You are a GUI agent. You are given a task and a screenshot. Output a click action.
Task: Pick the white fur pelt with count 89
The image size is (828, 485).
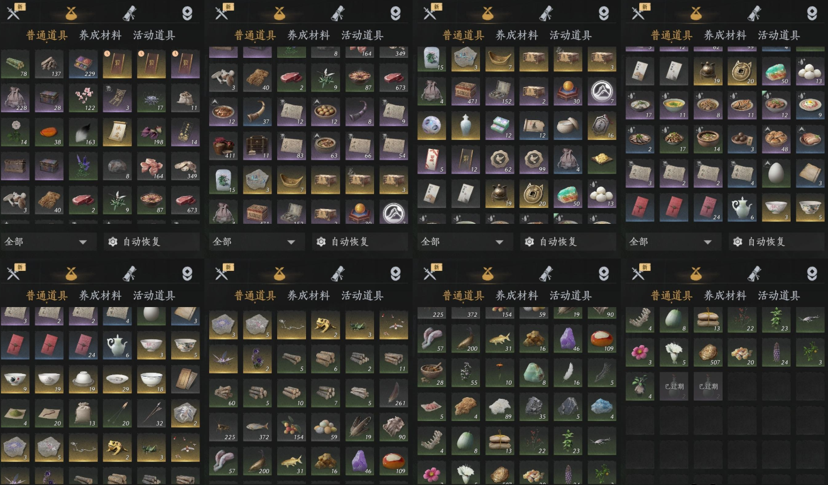(x=500, y=407)
